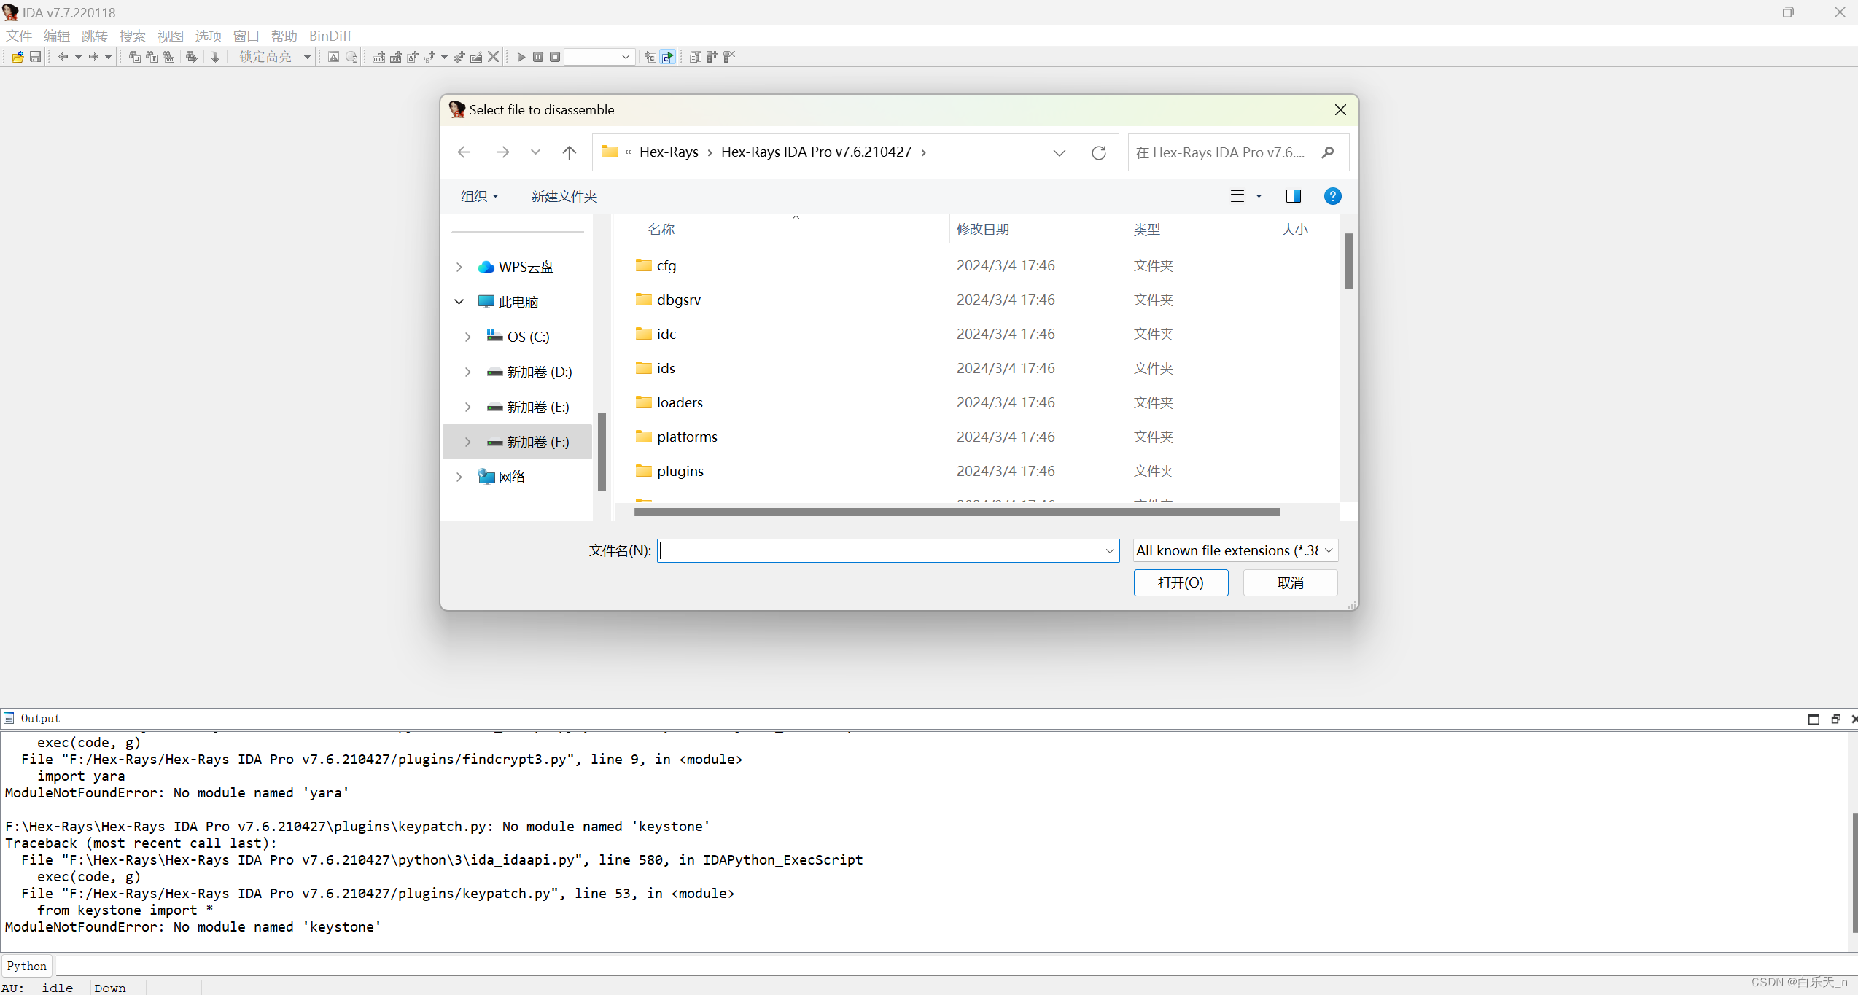Click the down arrow jump icon
Image resolution: width=1858 pixels, height=995 pixels.
215,57
